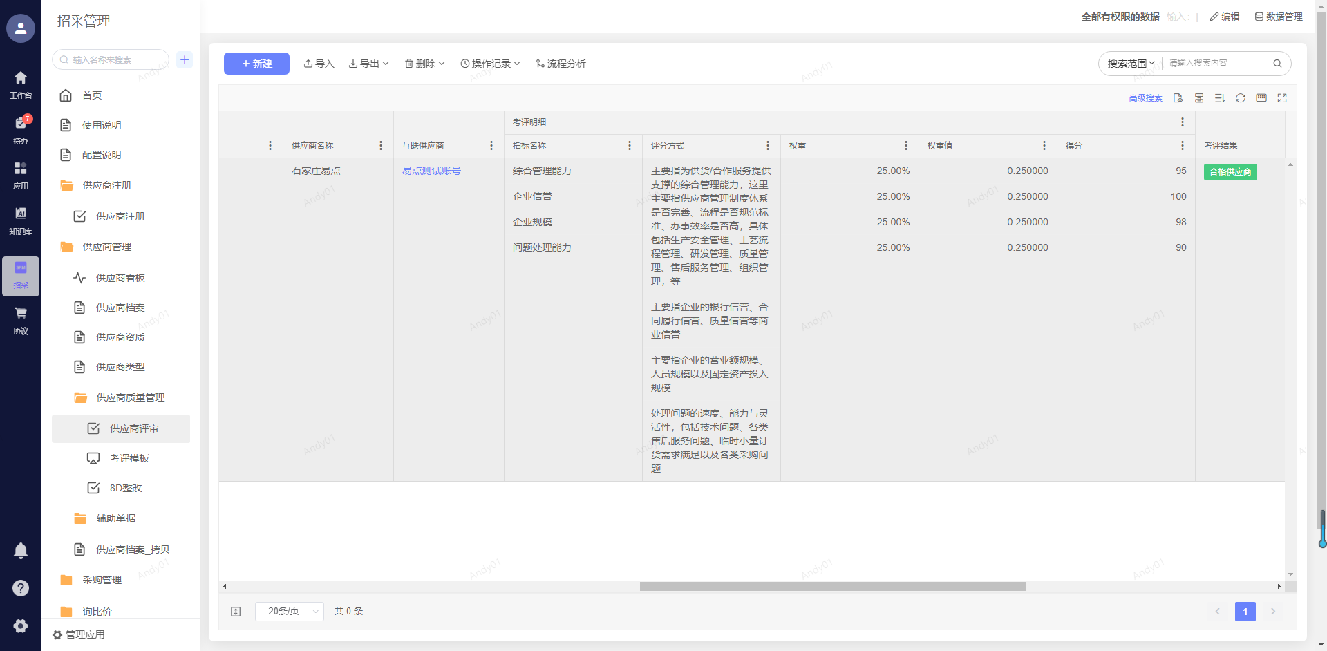Expand the 导出 dropdown

pos(369,64)
